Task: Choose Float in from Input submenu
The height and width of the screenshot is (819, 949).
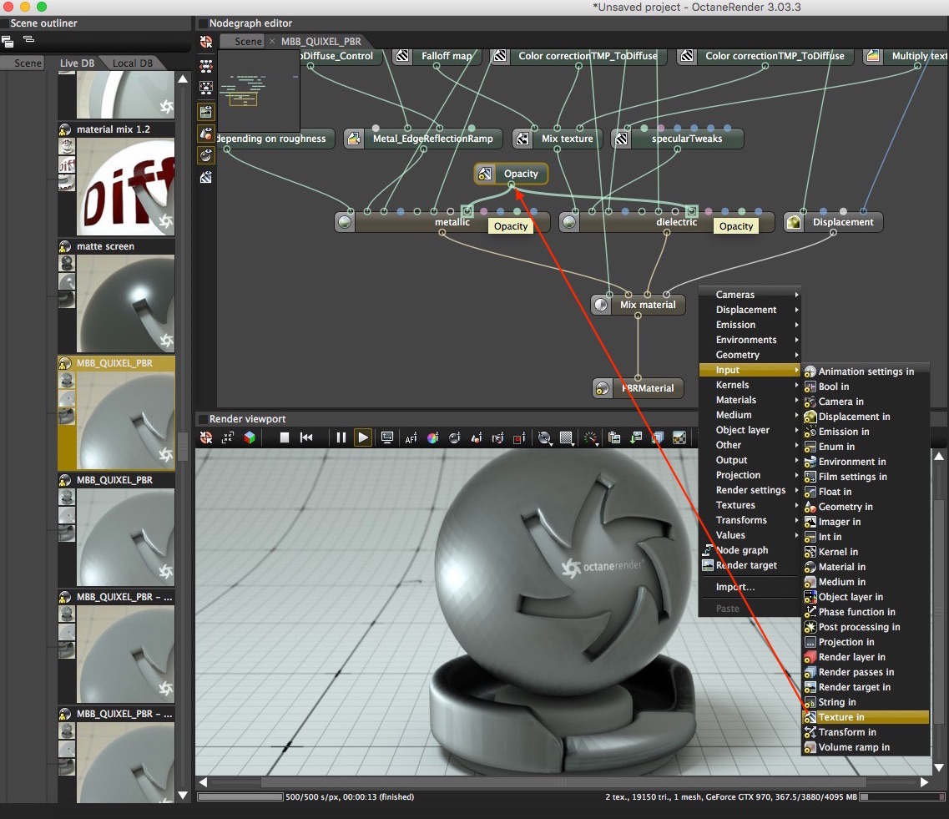Action: click(866, 492)
